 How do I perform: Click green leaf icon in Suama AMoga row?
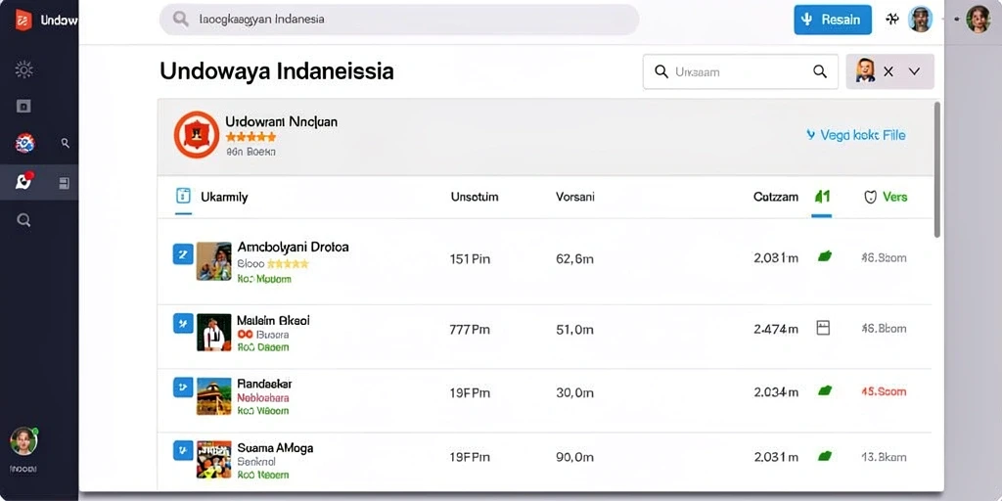click(825, 456)
